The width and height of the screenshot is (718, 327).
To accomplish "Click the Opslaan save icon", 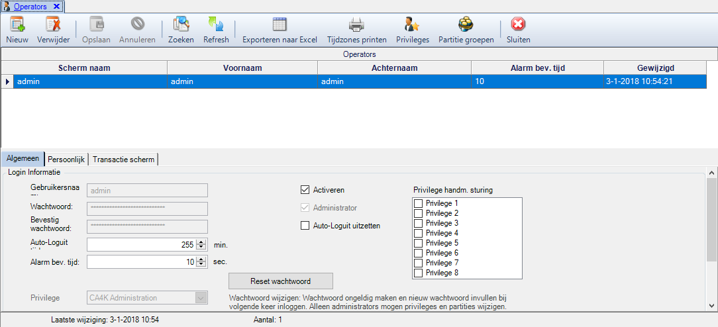I will coord(96,24).
